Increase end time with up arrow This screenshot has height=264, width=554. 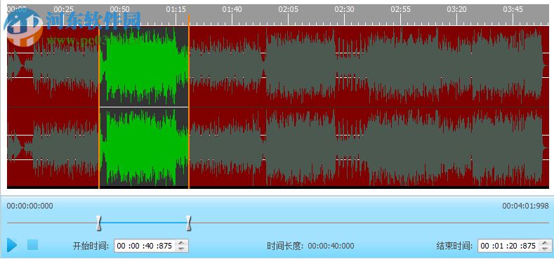pyautogui.click(x=546, y=242)
